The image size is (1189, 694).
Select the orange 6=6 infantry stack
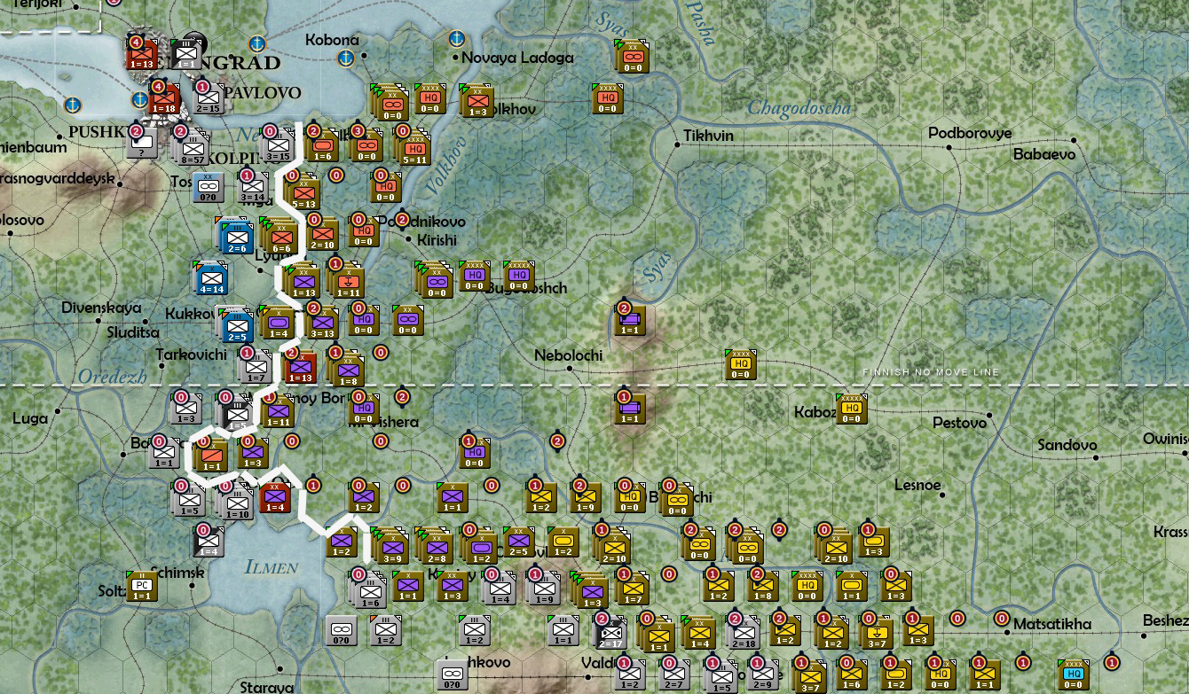pos(280,237)
